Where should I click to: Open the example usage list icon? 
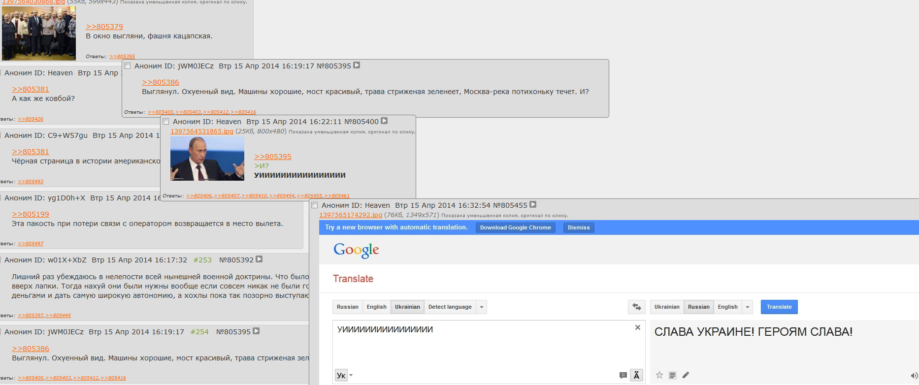coord(672,375)
